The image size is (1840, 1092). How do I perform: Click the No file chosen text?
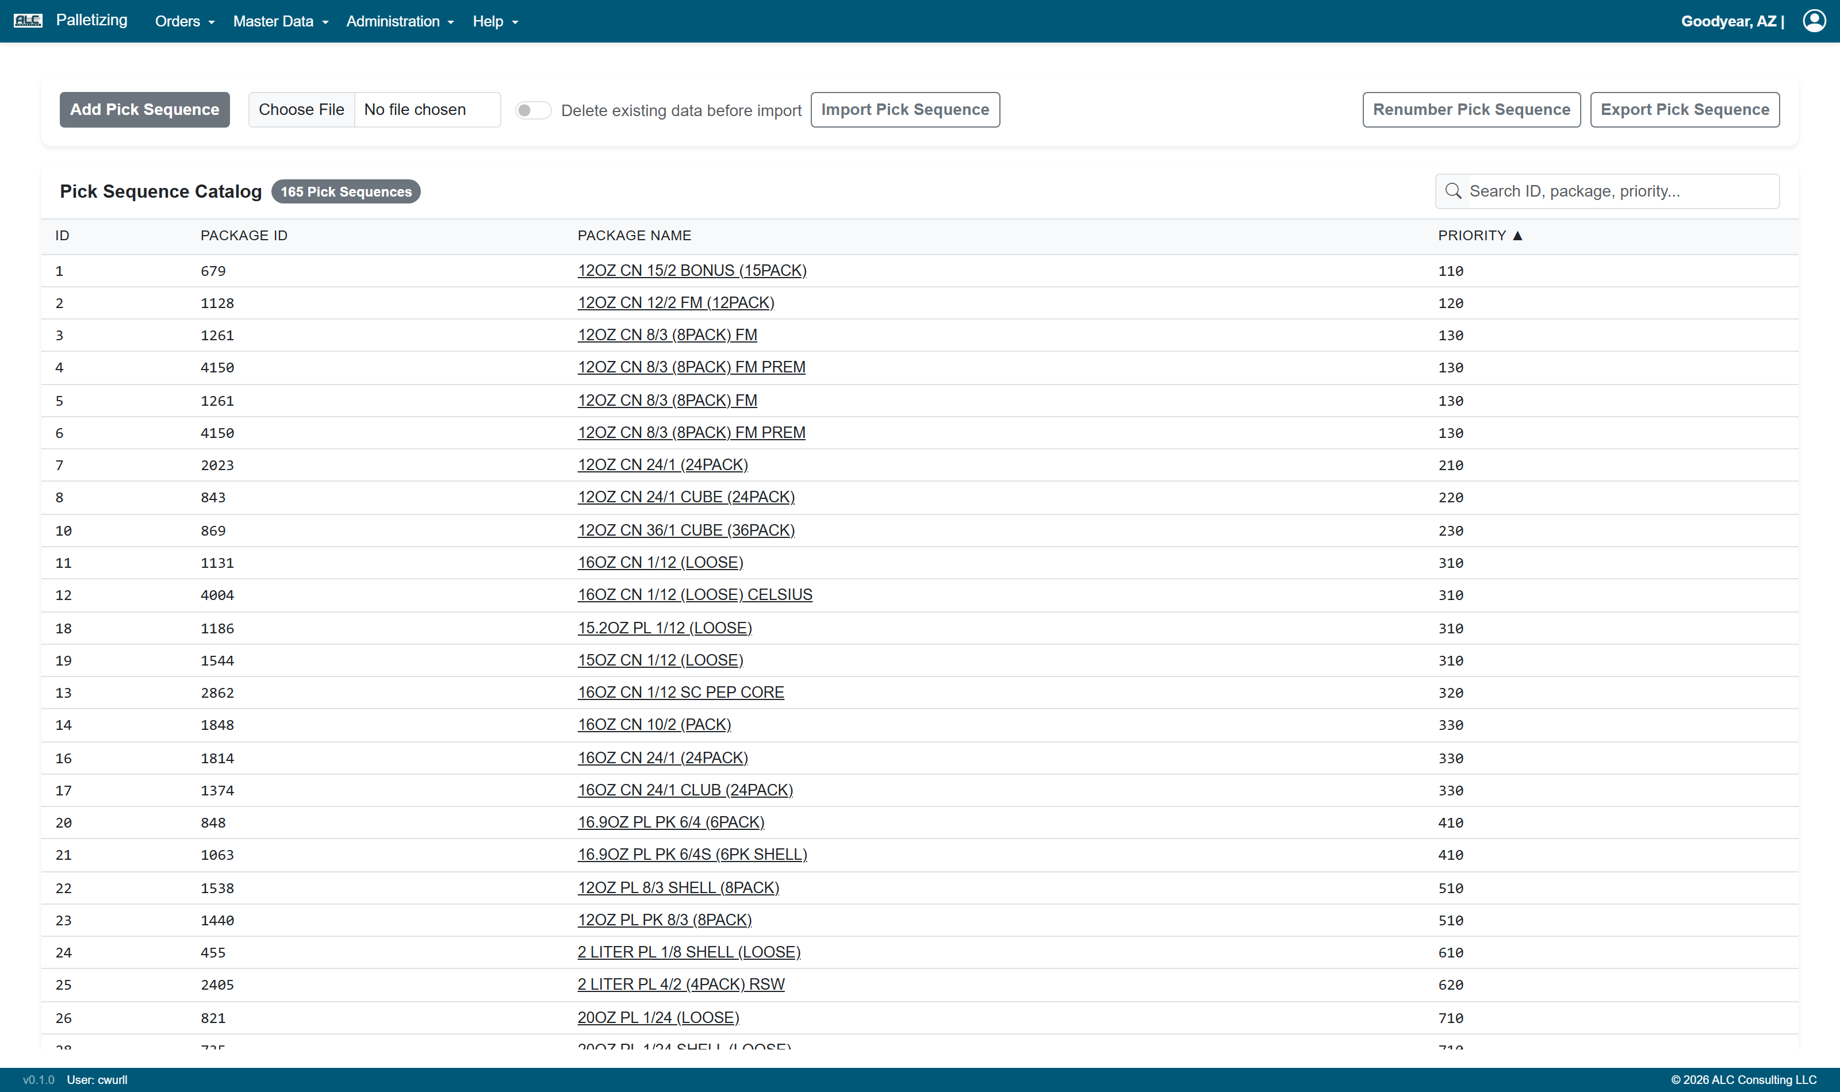415,110
